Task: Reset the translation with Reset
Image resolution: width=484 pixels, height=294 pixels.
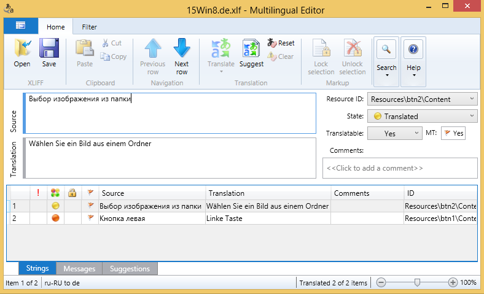Action: [281, 43]
